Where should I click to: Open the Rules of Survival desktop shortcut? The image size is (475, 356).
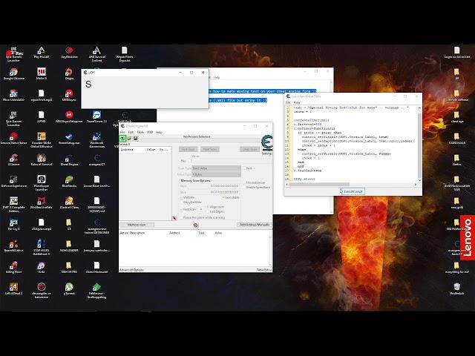(x=42, y=160)
